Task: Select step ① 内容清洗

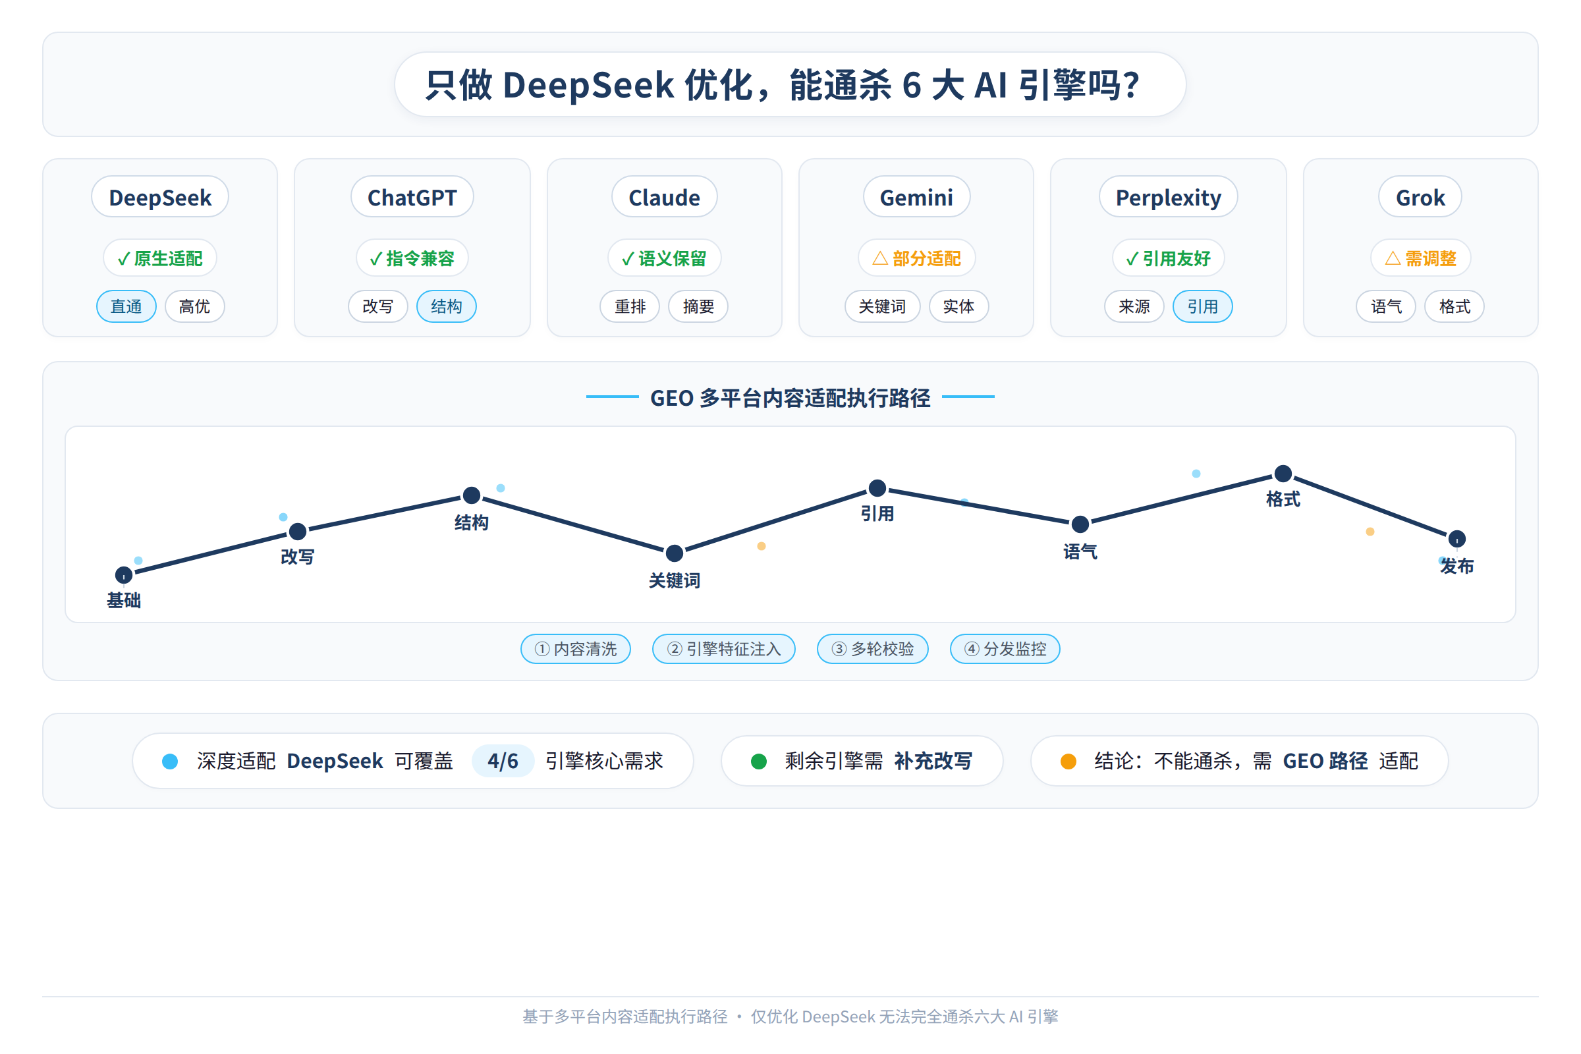Action: pos(576,649)
